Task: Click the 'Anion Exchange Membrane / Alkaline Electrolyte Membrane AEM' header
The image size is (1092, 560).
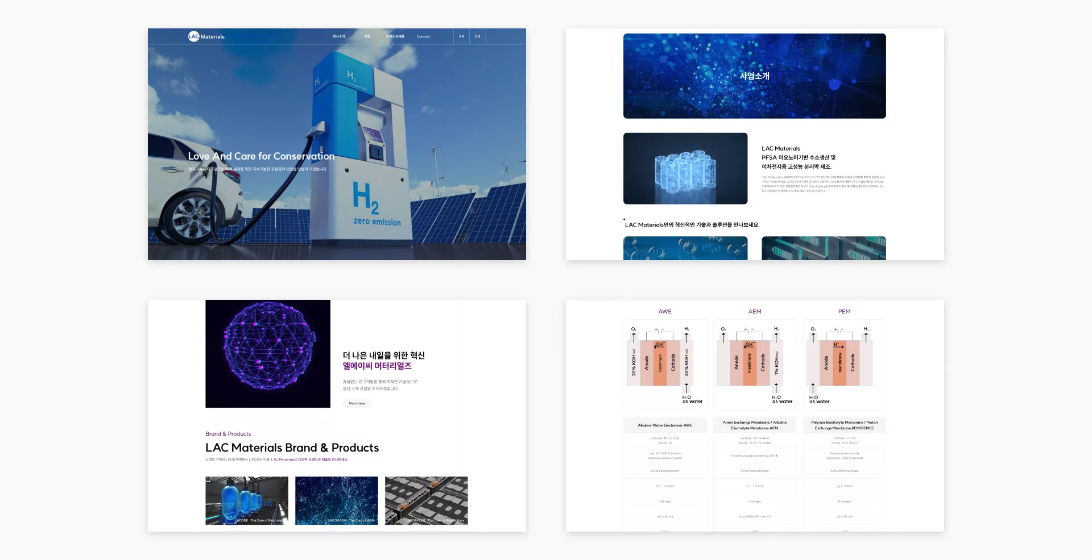Action: coord(755,425)
